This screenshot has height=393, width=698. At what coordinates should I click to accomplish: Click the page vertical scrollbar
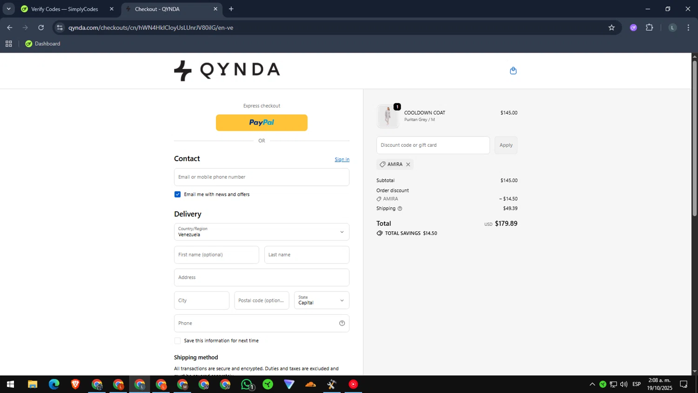tap(694, 138)
